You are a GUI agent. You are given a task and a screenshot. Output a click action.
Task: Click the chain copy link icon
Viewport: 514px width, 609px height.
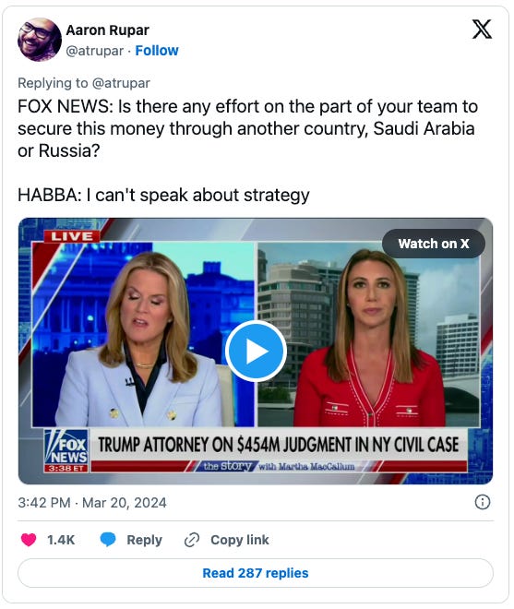(192, 540)
